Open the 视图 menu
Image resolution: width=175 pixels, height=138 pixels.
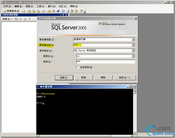pyautogui.click(x=29, y=6)
